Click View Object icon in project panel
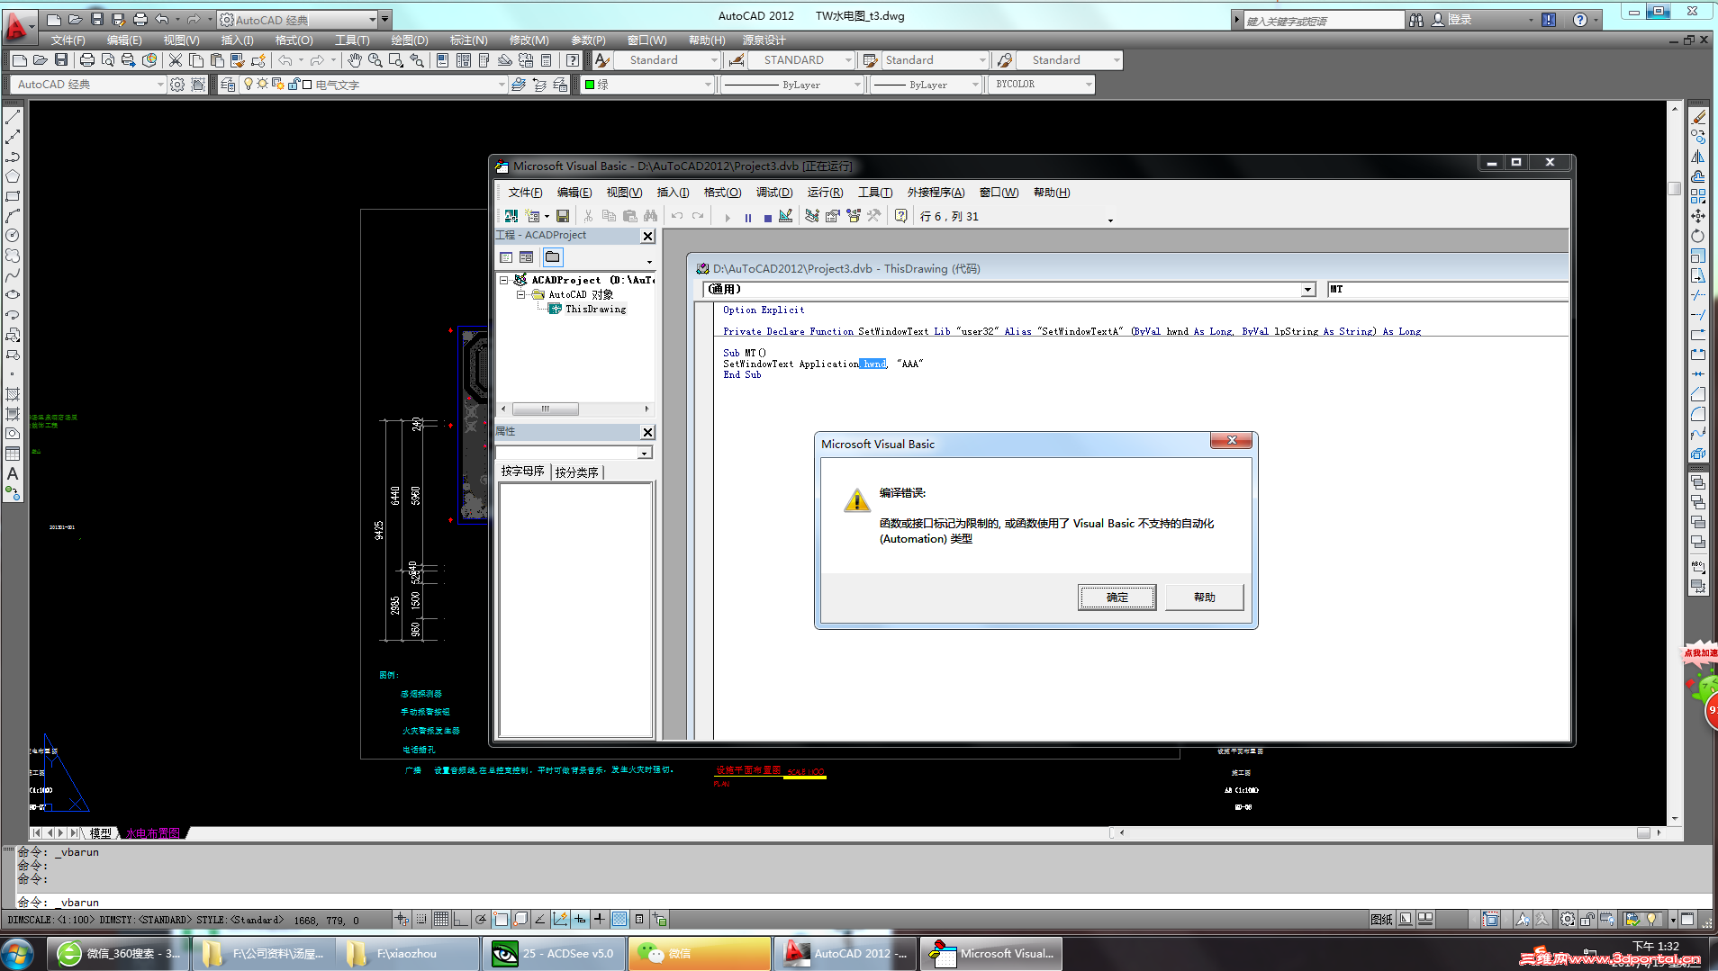The width and height of the screenshot is (1718, 971). (x=527, y=257)
